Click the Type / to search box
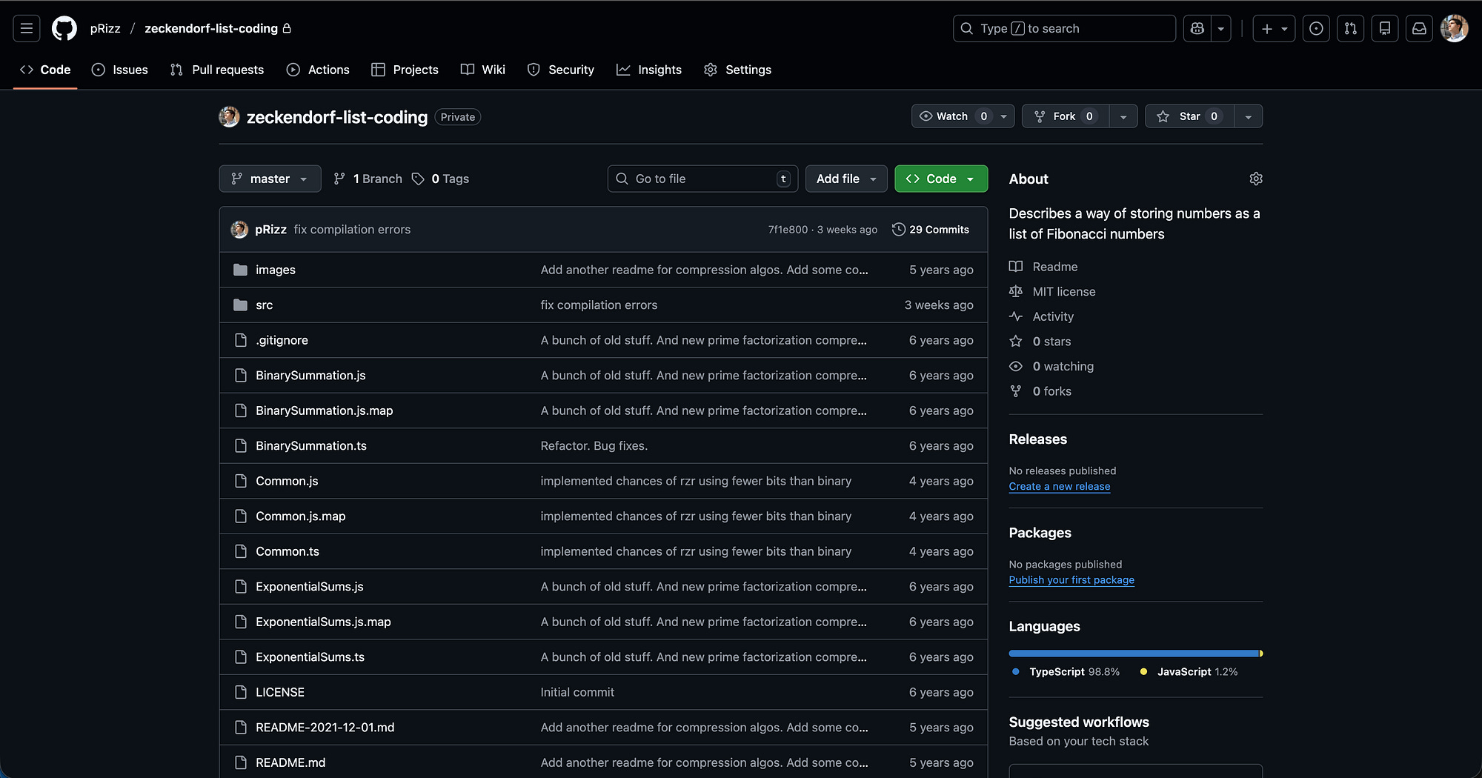 point(1064,28)
